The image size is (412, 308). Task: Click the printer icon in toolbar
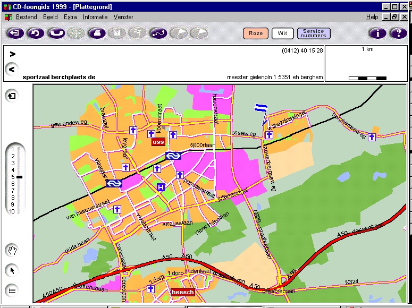pyautogui.click(x=96, y=33)
